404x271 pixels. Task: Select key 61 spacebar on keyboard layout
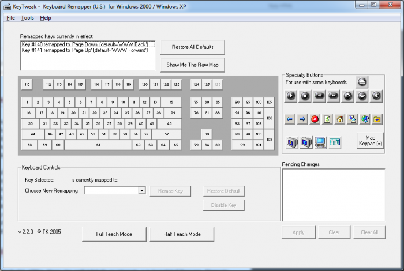(98, 145)
